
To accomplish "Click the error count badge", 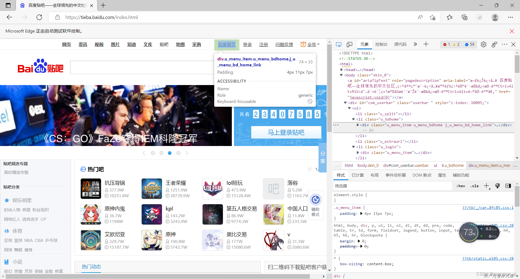I will pyautogui.click(x=447, y=44).
